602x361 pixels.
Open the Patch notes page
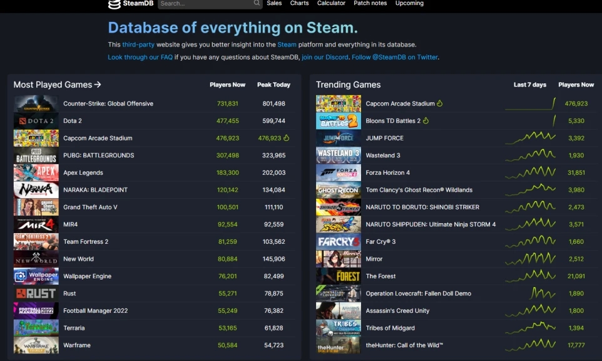click(x=370, y=3)
